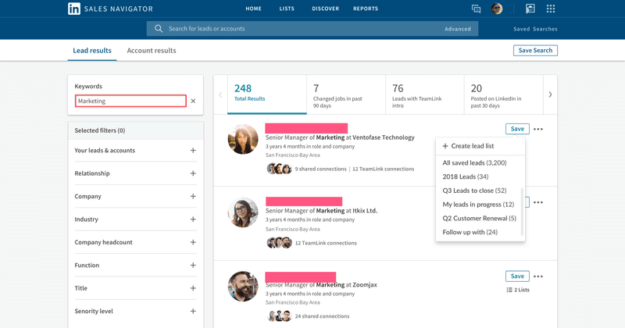Click the LinkedIn Sales Navigator logo
The image size is (625, 328).
point(110,9)
